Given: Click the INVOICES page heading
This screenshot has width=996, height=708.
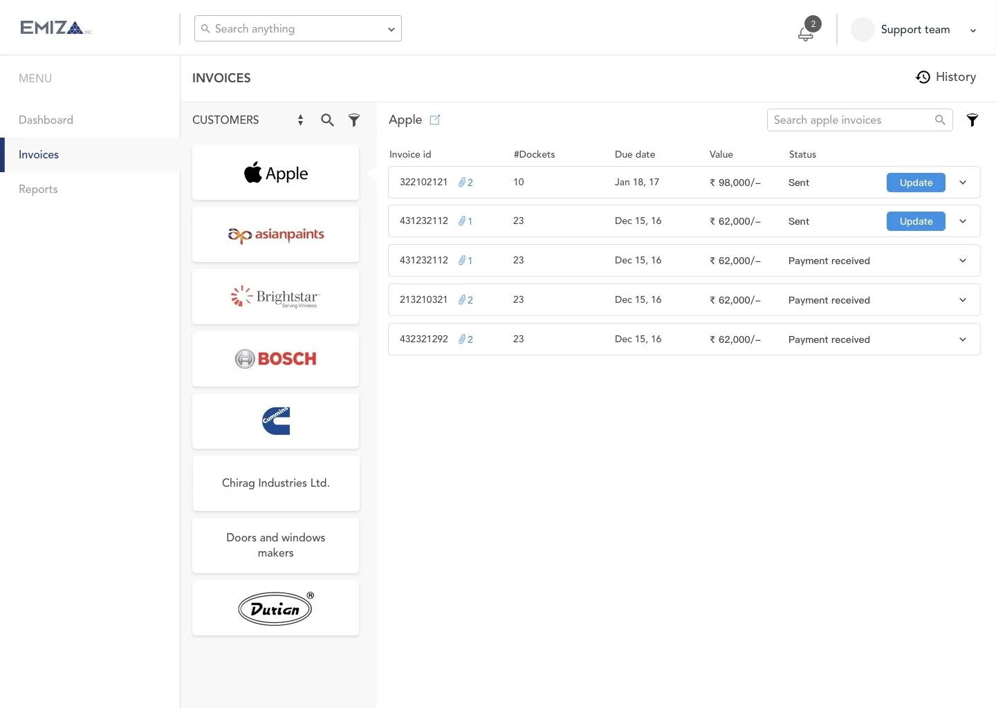Looking at the screenshot, I should point(221,78).
